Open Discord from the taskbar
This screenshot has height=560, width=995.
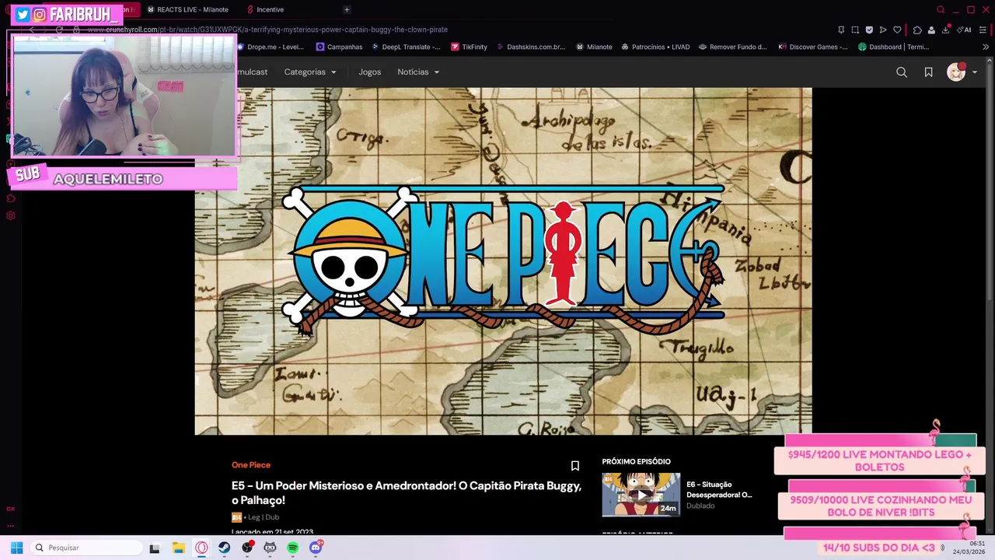pyautogui.click(x=316, y=548)
